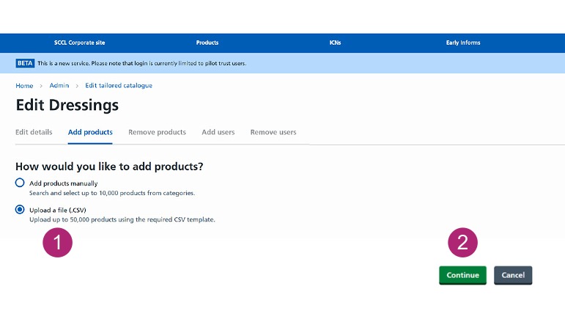Image resolution: width=565 pixels, height=322 pixels.
Task: Open Early Informs navigation item
Action: [x=463, y=43]
